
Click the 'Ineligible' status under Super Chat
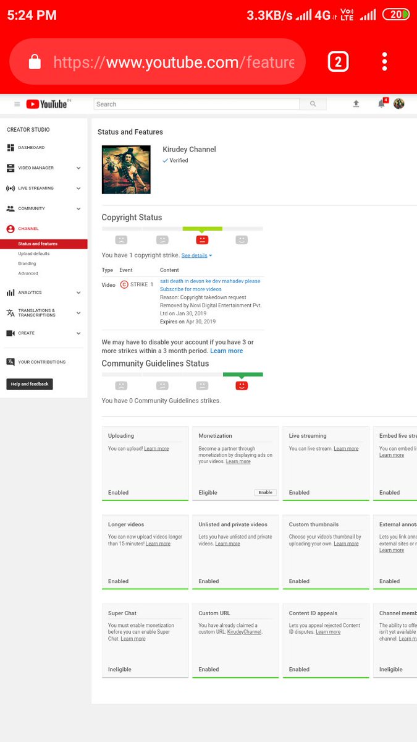tap(120, 670)
